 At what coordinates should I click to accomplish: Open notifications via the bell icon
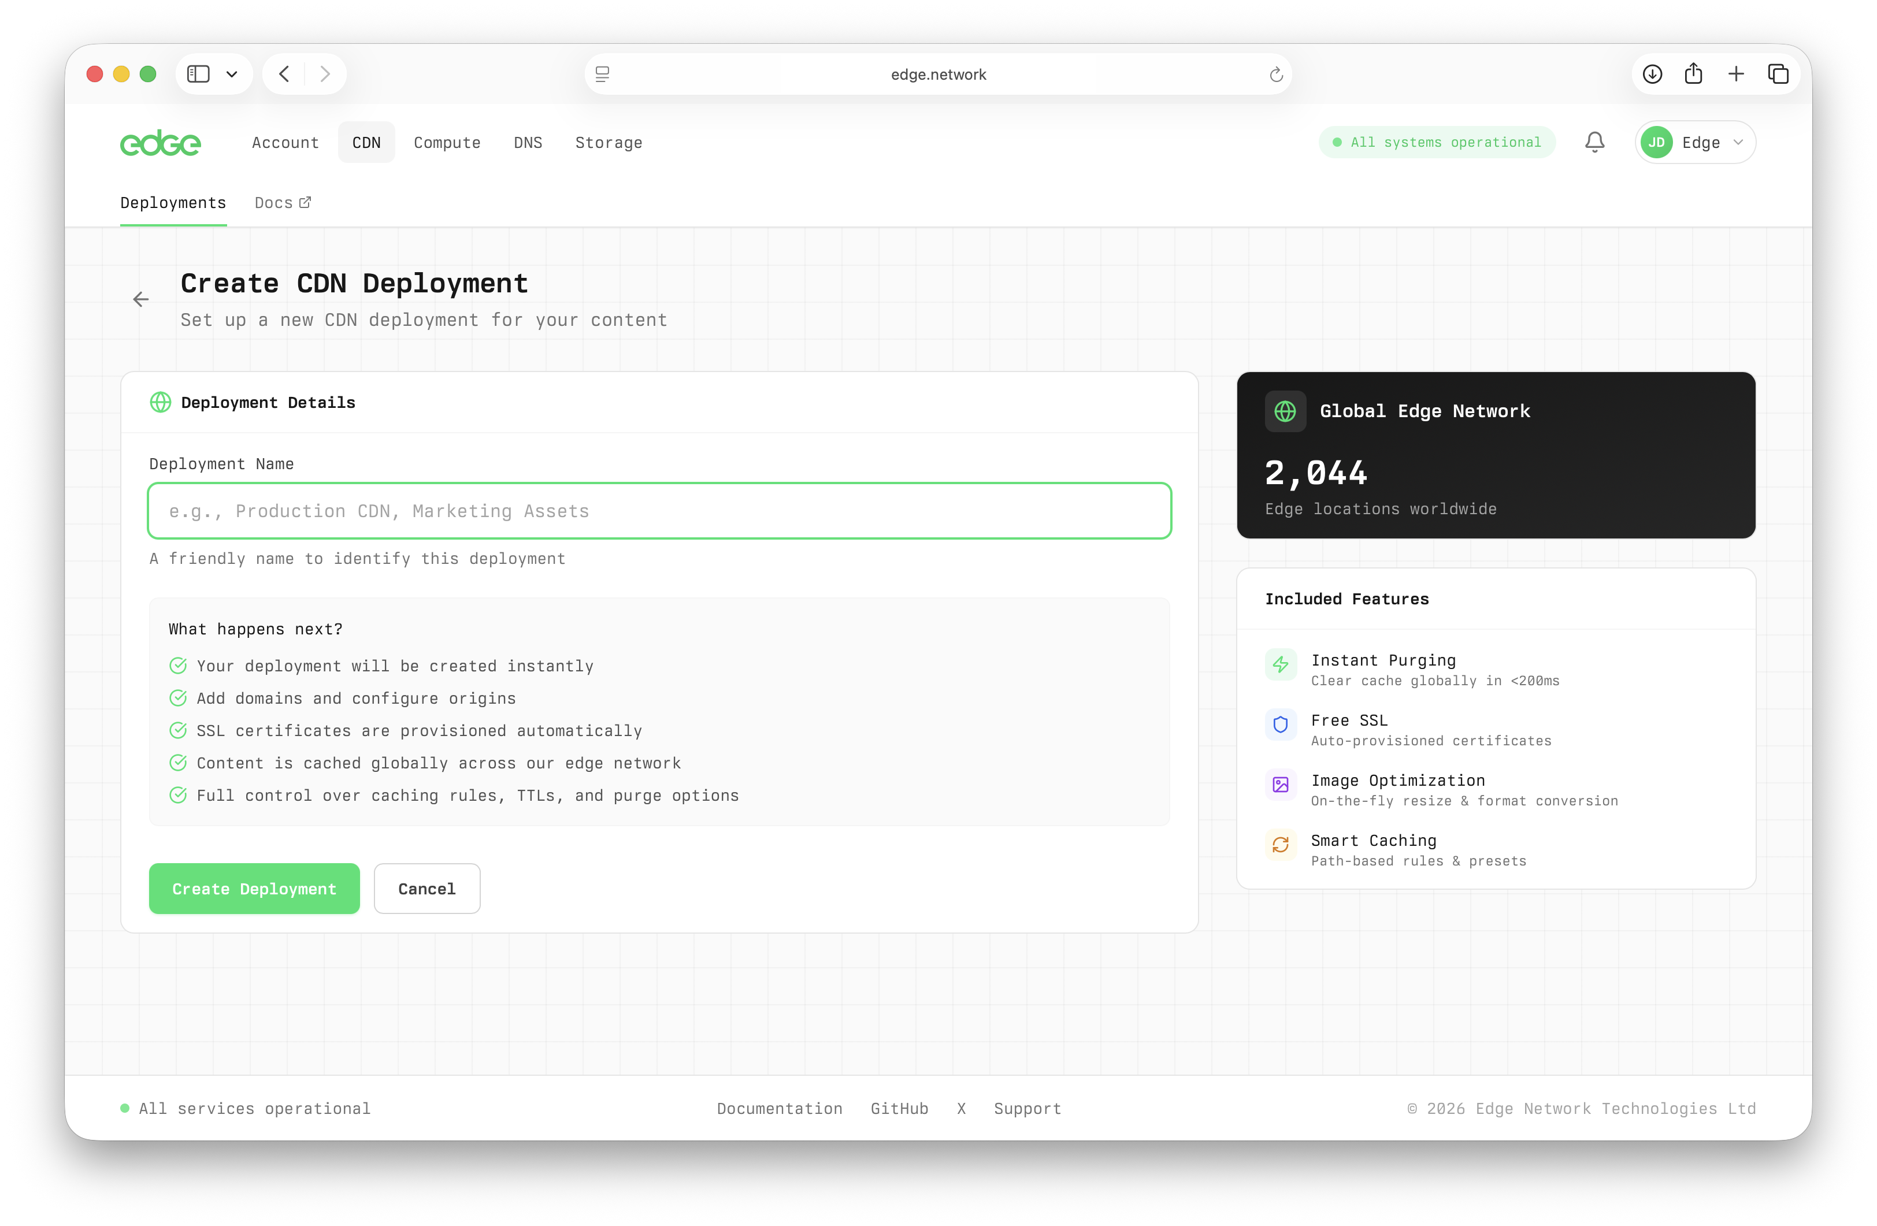(1594, 142)
